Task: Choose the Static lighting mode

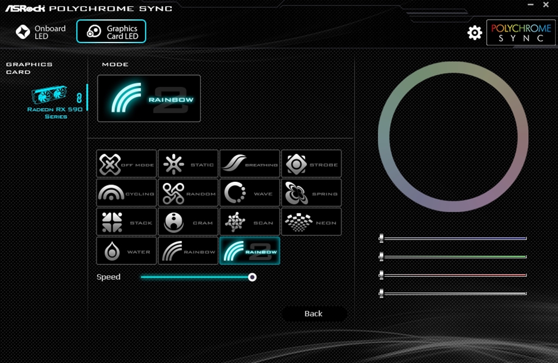Action: point(188,164)
